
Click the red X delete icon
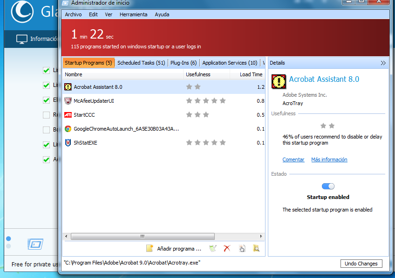tap(227, 249)
